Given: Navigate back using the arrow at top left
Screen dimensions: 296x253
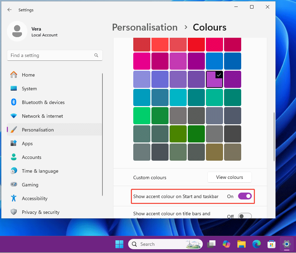Looking at the screenshot, I should pyautogui.click(x=10, y=10).
